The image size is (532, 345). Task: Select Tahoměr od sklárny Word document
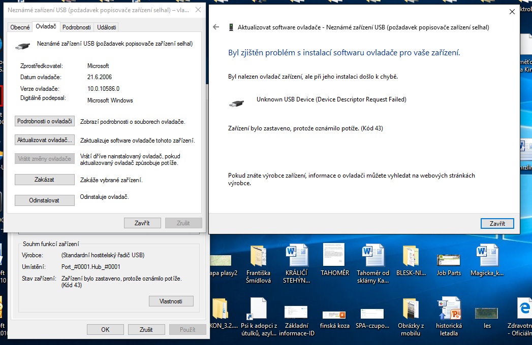(x=373, y=265)
